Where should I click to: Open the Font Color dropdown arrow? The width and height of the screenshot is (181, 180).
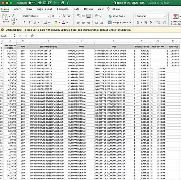pyautogui.click(x=67, y=22)
